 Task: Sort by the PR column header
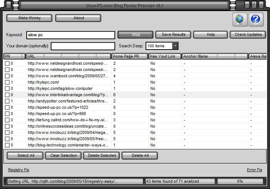click(14, 56)
